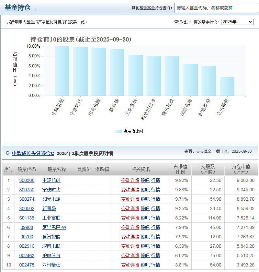The height and width of the screenshot is (272, 259).
Task: Open the 深南电路 stock name link
Action: (51, 246)
